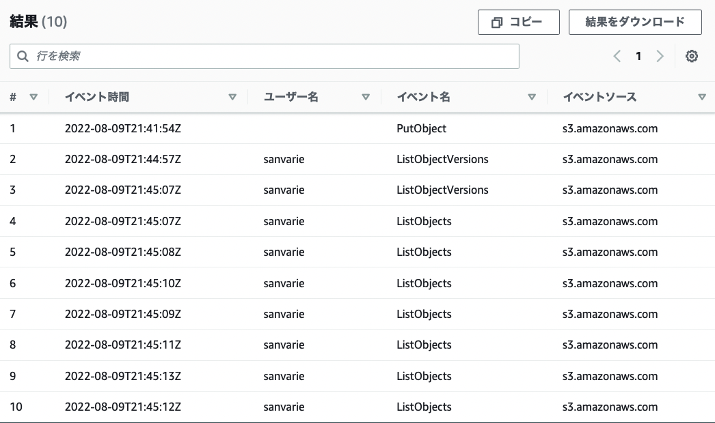Open table preferences gear icon

coord(691,56)
